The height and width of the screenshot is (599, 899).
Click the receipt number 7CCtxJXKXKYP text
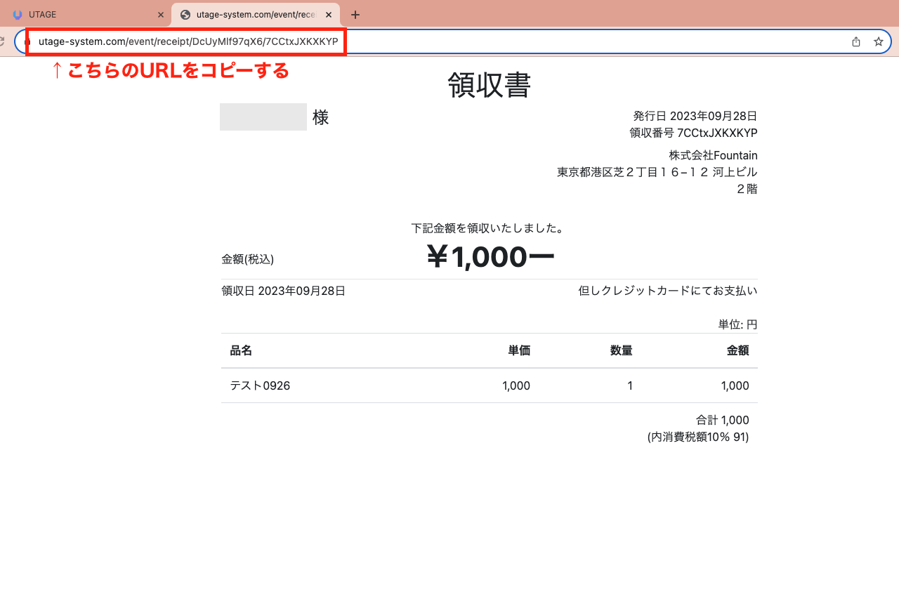point(716,133)
